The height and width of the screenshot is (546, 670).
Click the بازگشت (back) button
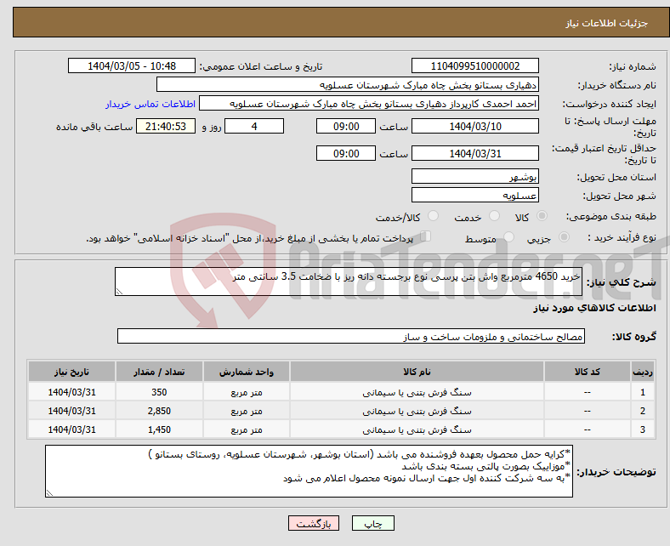point(313,523)
